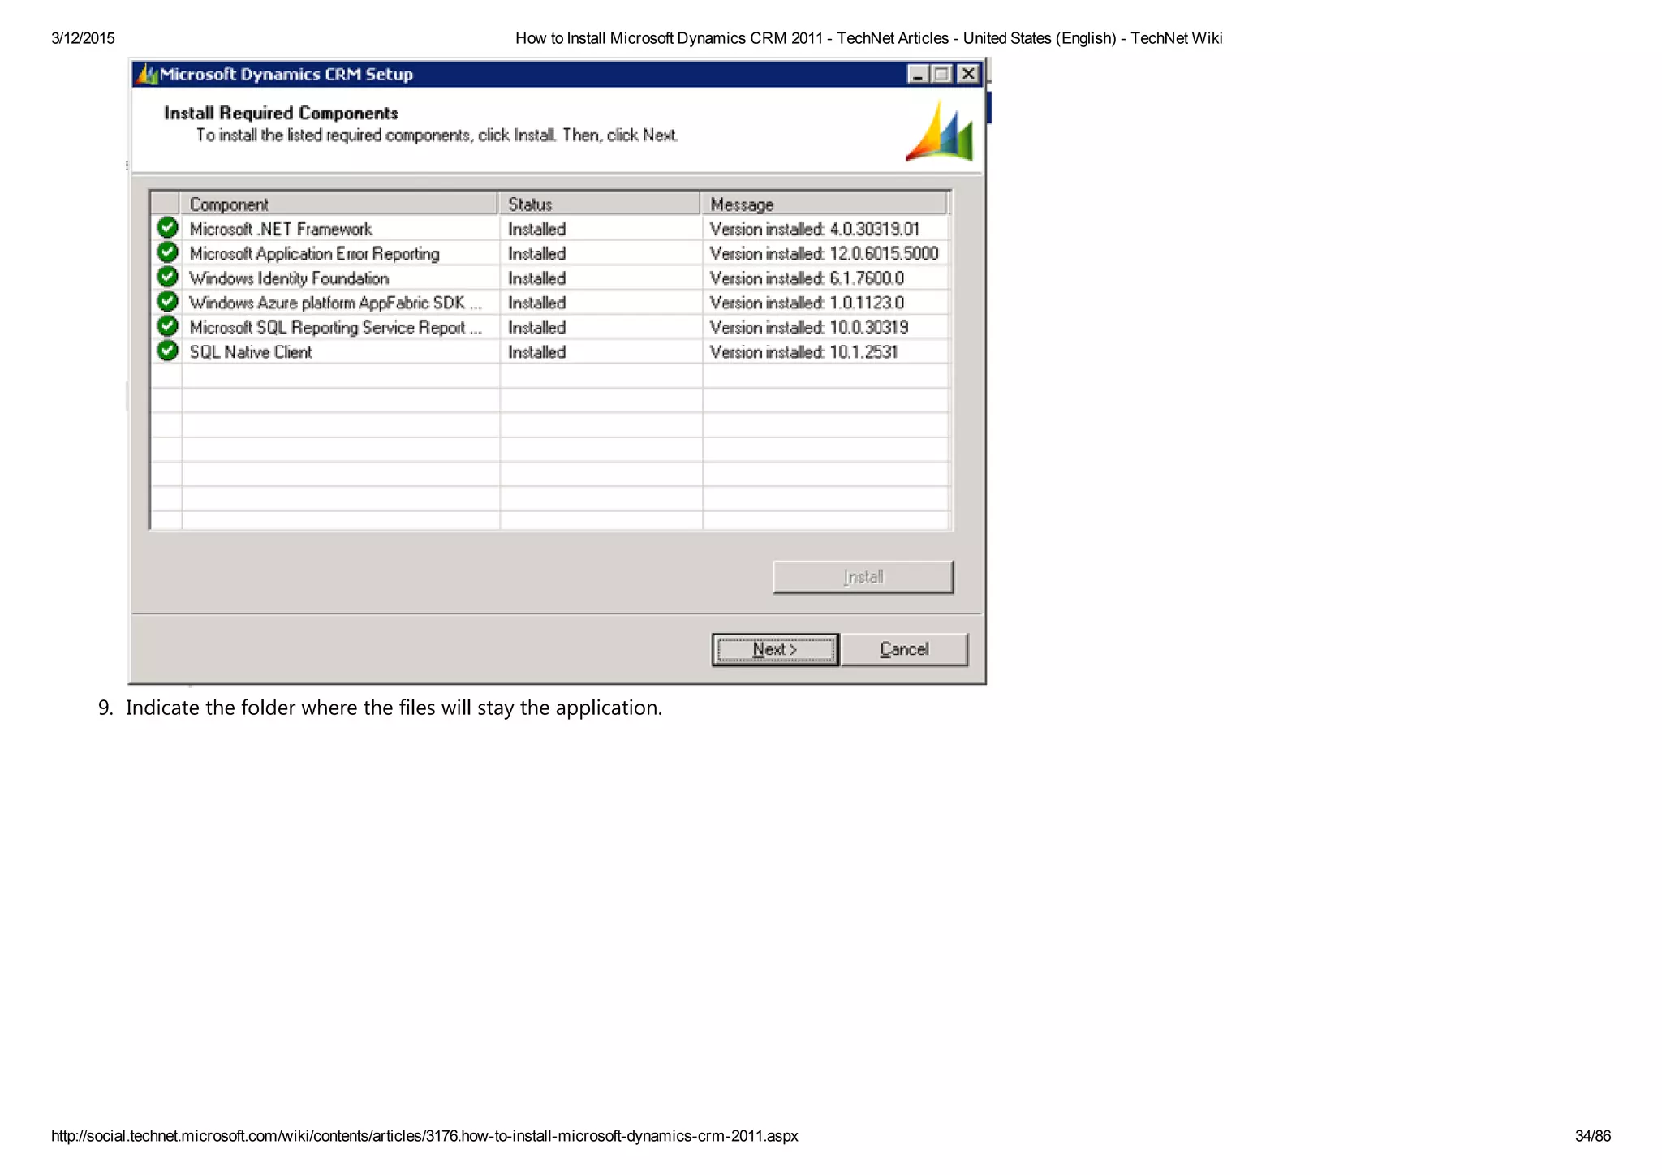Viewport: 1662px width, 1175px height.
Task: Close the CRM Setup window
Action: [x=967, y=74]
